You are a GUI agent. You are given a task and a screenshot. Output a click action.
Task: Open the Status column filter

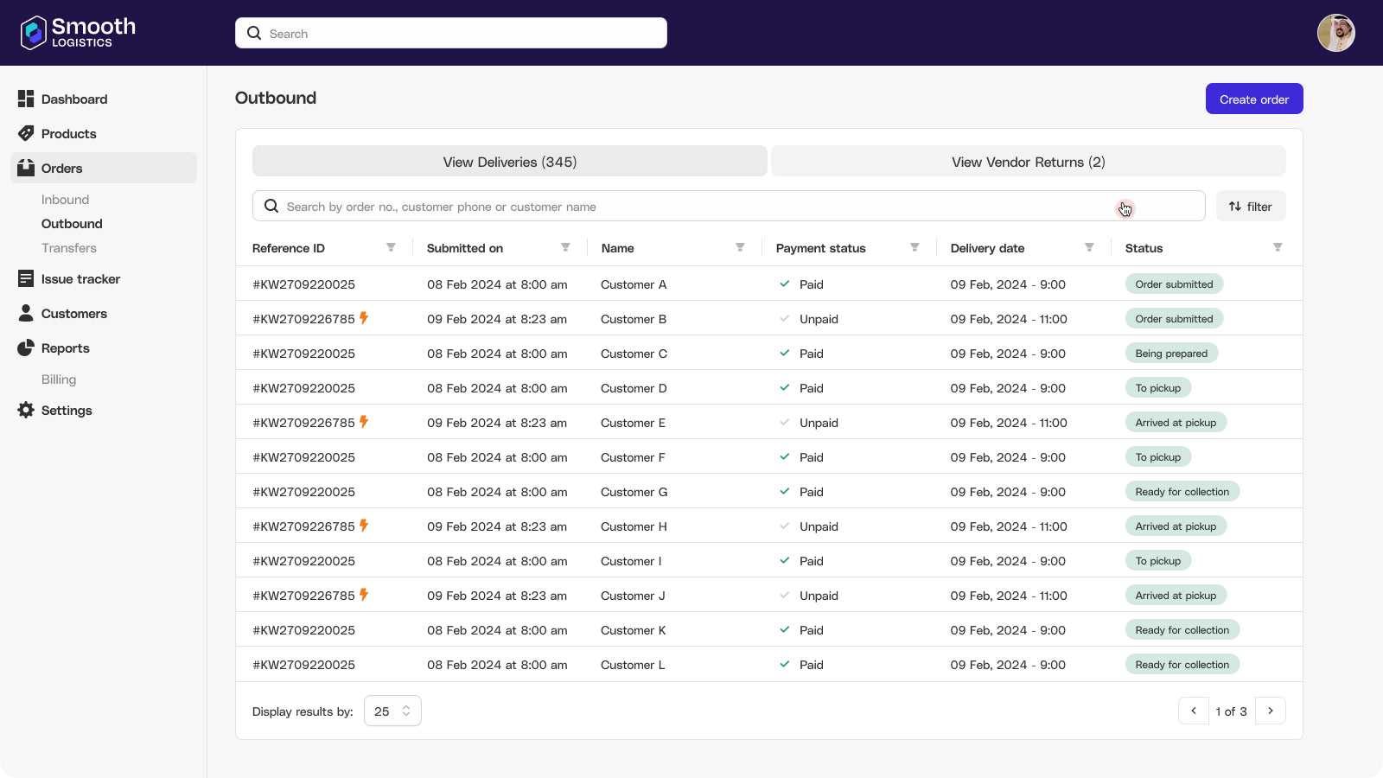[1279, 247]
